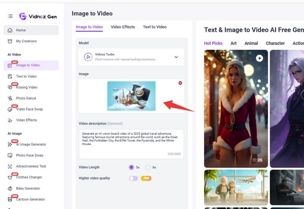Viewport: 304px width, 209px height.
Task: Click the Text to Video sidebar icon
Action: pyautogui.click(x=10, y=76)
